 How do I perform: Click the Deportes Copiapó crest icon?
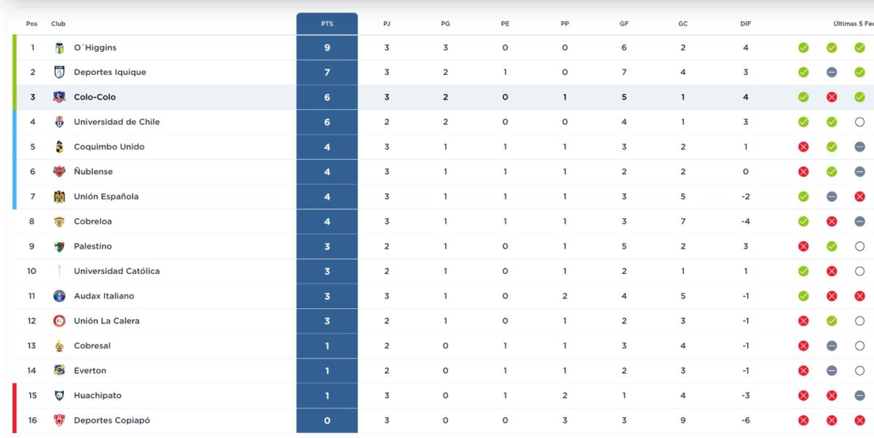tap(60, 421)
